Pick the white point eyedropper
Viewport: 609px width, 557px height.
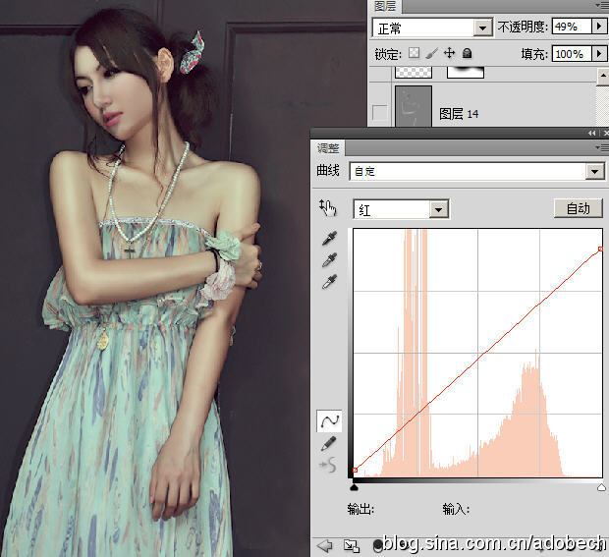(329, 282)
